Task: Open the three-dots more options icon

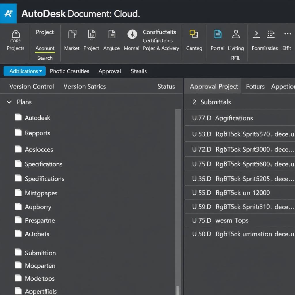Action: 288,34
